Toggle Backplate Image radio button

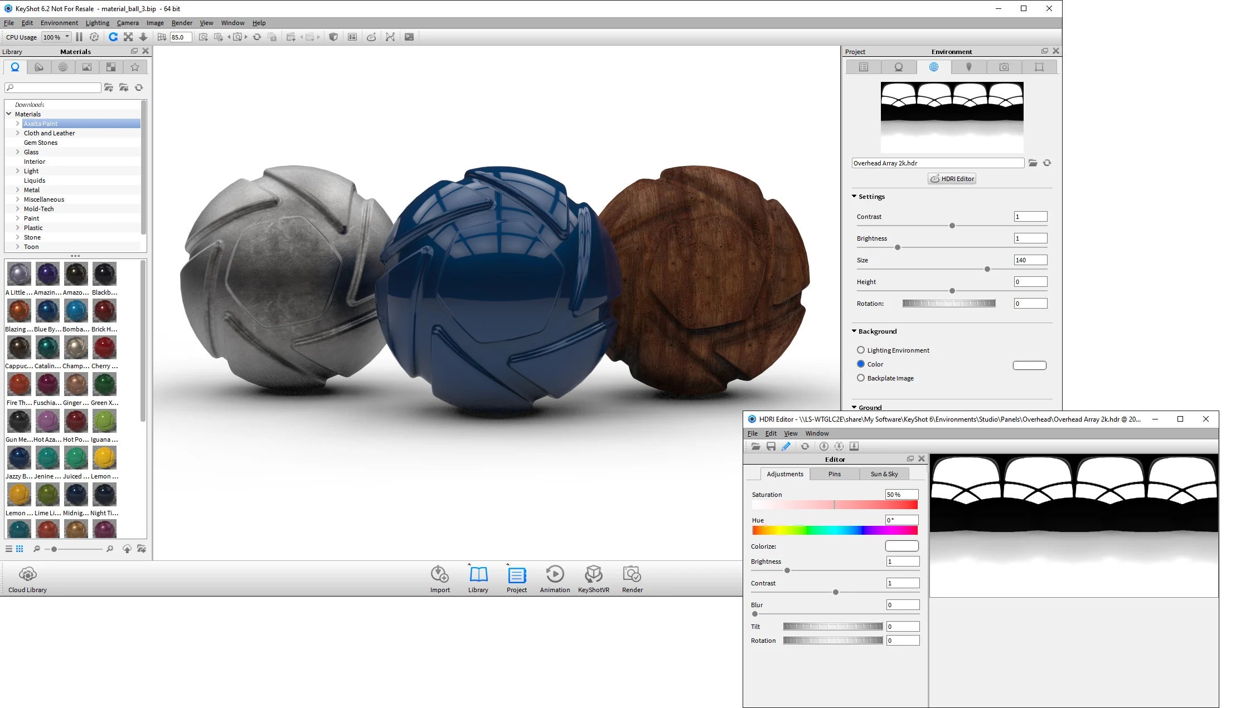click(x=860, y=378)
